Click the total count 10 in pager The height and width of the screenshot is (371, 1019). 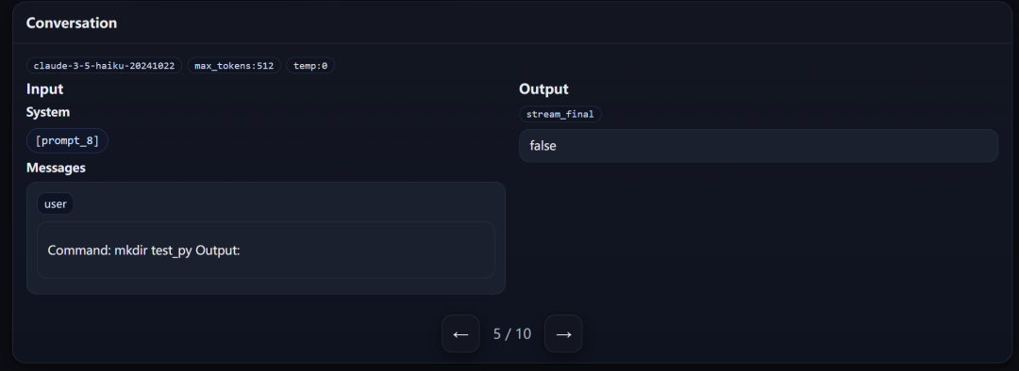[x=523, y=334]
